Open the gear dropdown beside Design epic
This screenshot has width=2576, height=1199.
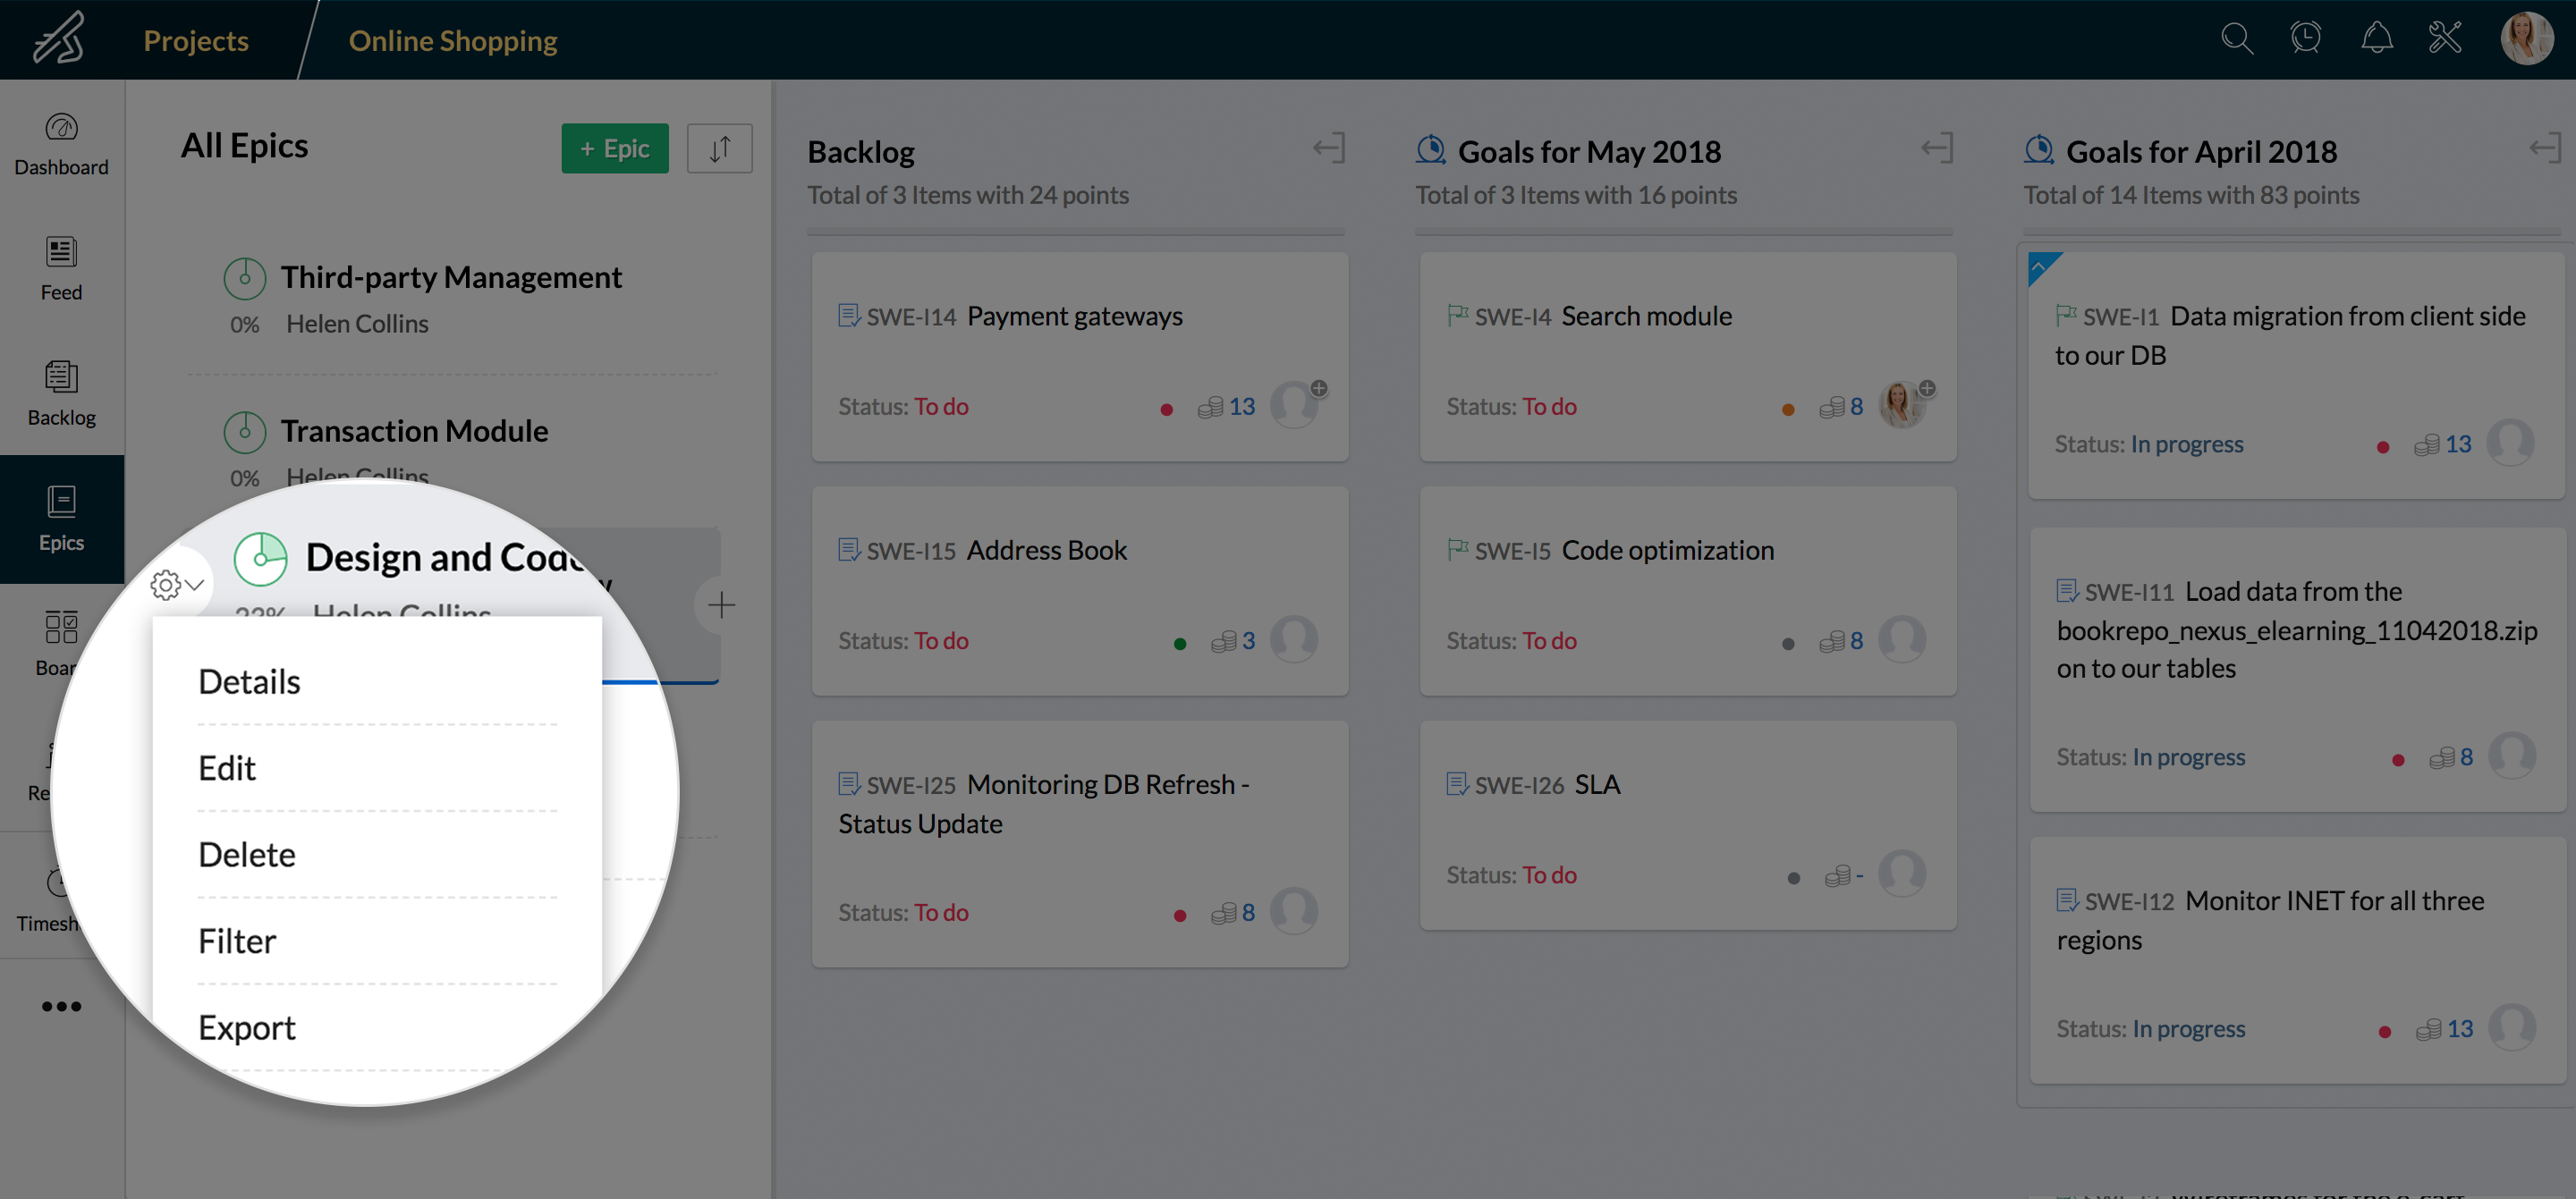176,584
